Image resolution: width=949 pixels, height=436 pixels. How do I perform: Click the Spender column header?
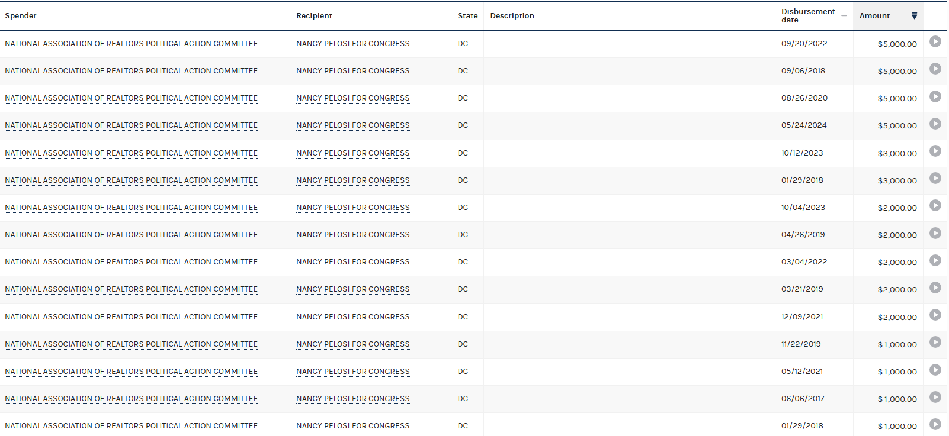[21, 16]
